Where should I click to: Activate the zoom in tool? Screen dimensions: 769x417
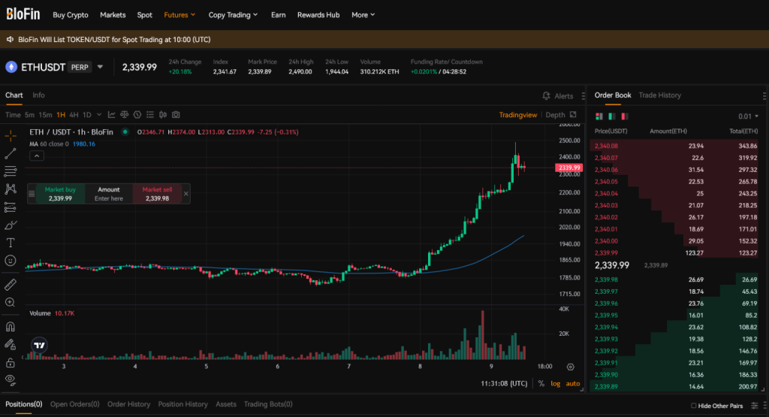tap(11, 302)
